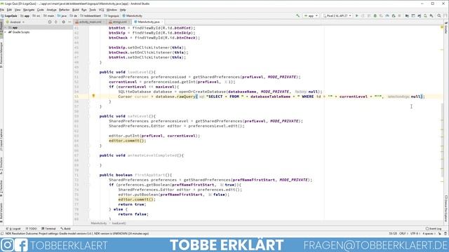Close the MainActivity.java tab
Image resolution: width=449 pixels, height=252 pixels.
pyautogui.click(x=162, y=22)
